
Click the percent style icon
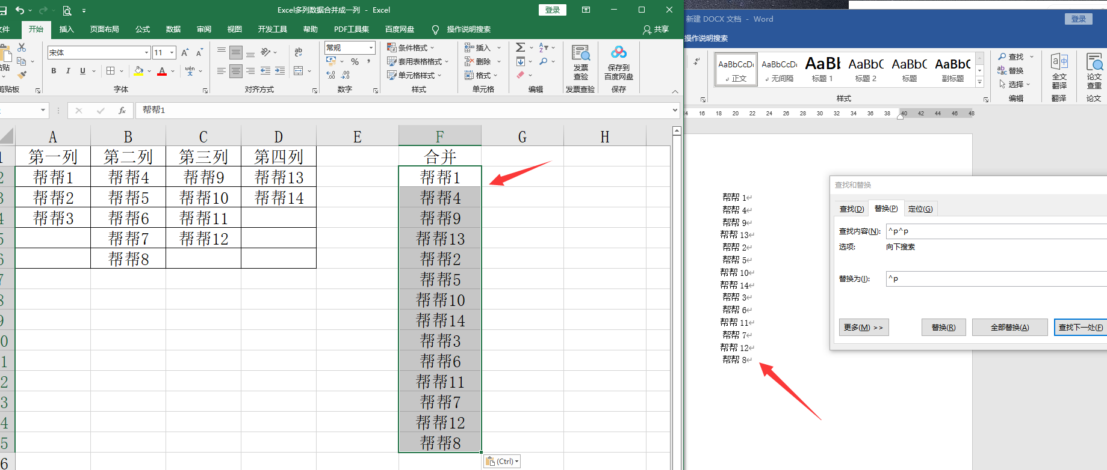click(355, 61)
